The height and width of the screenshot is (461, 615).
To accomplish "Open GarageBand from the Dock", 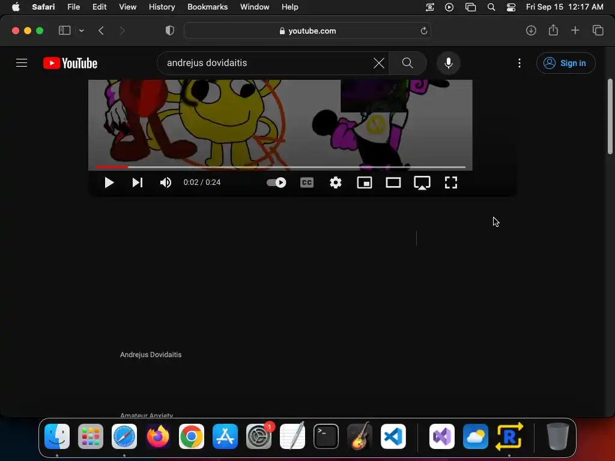I will (x=360, y=436).
